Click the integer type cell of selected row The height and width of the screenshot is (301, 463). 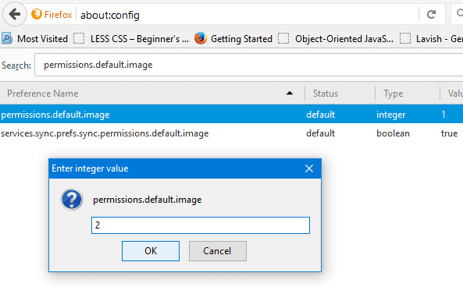point(390,115)
